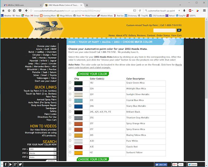This screenshot has width=208, height=167.
Task: Open the bookmarks list icon in toolbar
Action: [x=14, y=11]
